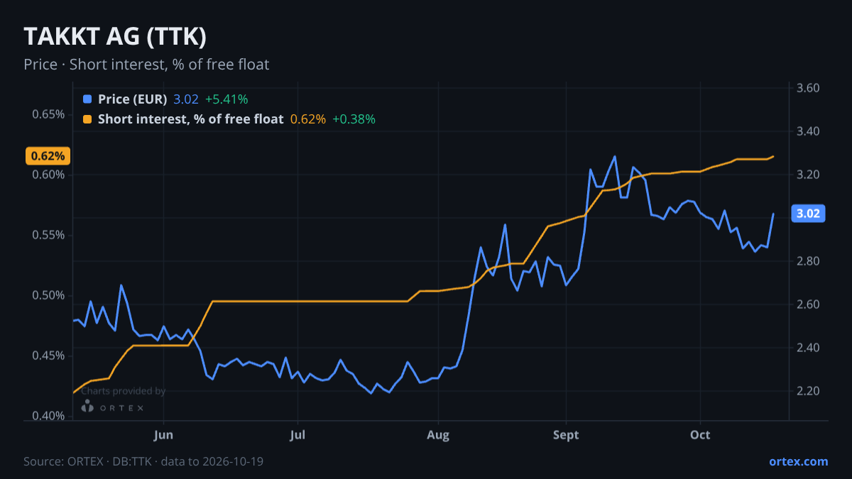Click the Jul x-axis label
Screen dimensions: 852x479
point(298,434)
